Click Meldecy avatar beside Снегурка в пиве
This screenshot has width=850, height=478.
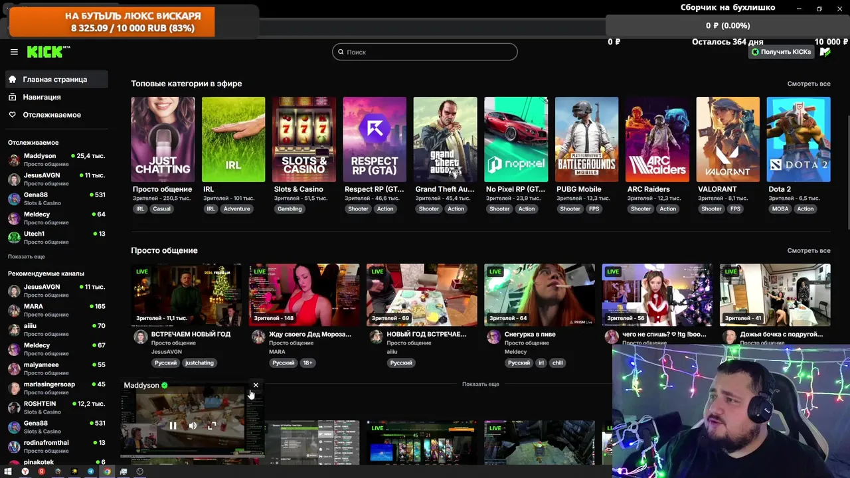(493, 337)
